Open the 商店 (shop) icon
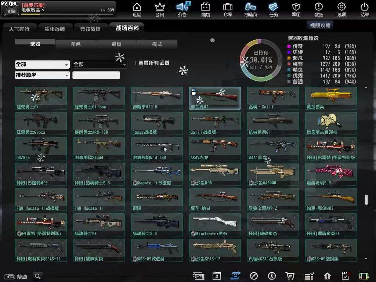Viewport: 376px width, 282px height. [205, 9]
